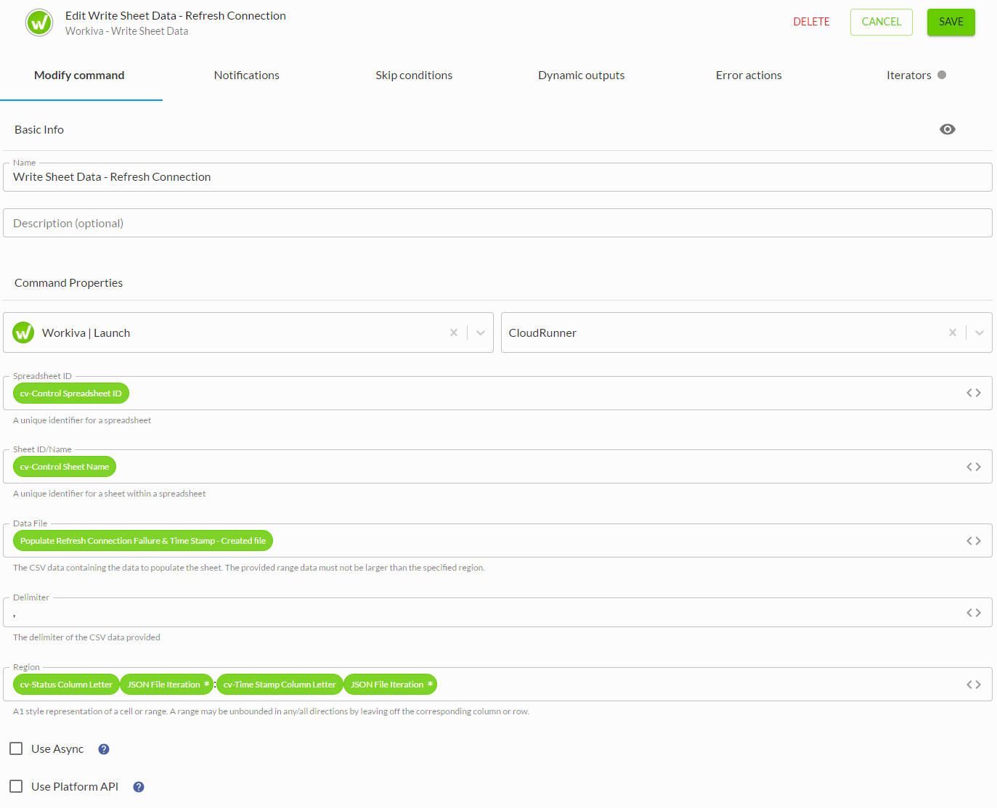
Task: Open the code editor for Delimiter
Action: click(x=974, y=613)
